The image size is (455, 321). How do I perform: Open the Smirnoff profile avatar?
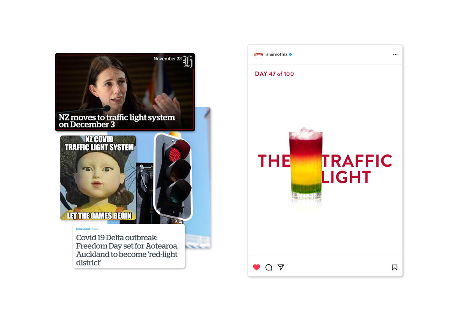coord(259,54)
